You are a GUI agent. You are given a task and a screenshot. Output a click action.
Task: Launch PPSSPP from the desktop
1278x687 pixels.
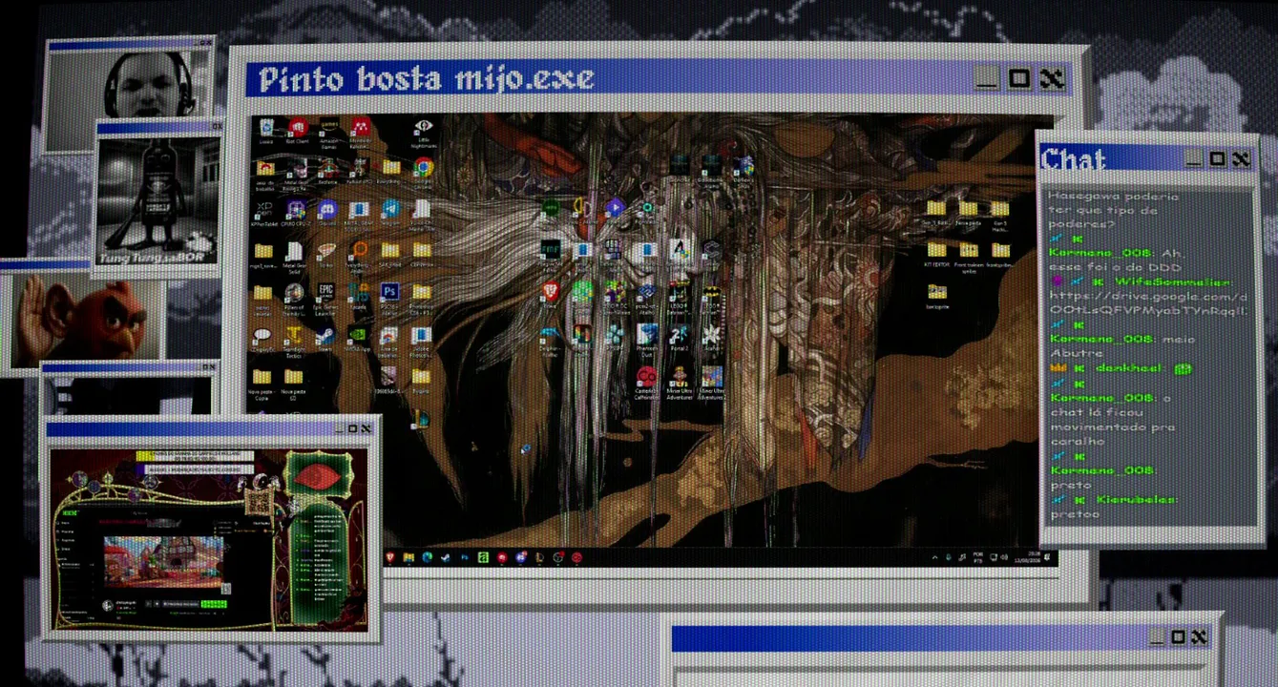pyautogui.click(x=614, y=338)
